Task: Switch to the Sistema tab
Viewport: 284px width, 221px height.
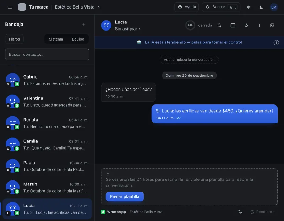Action: [x=56, y=39]
